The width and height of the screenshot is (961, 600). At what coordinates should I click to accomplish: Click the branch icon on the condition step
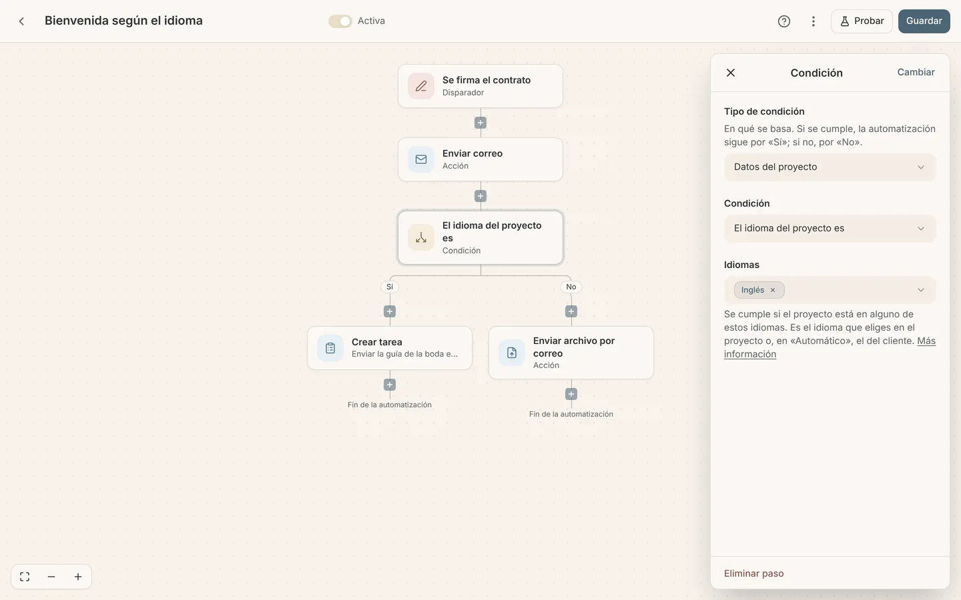tap(421, 238)
